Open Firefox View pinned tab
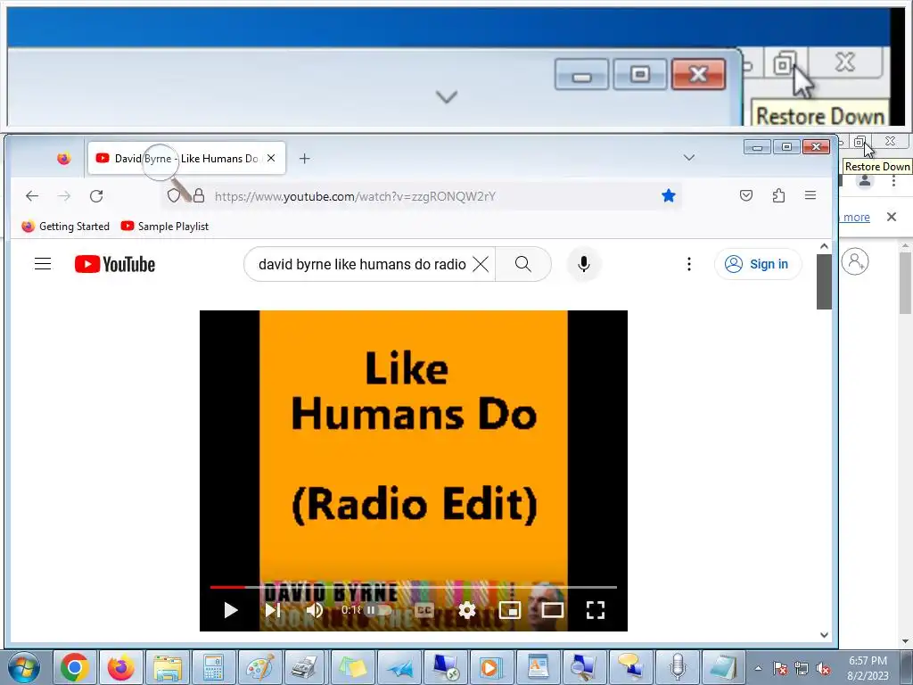The height and width of the screenshot is (685, 913). [x=63, y=159]
